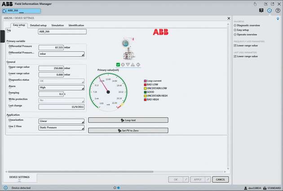Click the GOOD legend swatch
Viewport: 283px width, 191px height.
(145, 92)
